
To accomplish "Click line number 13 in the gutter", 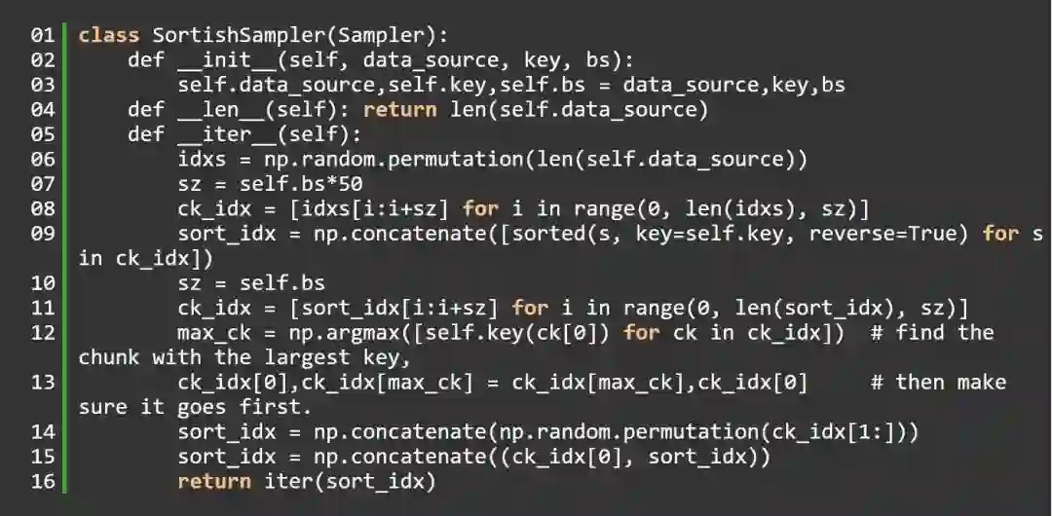I will [x=43, y=383].
